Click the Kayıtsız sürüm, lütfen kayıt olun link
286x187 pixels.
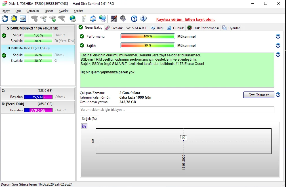pos(186,20)
